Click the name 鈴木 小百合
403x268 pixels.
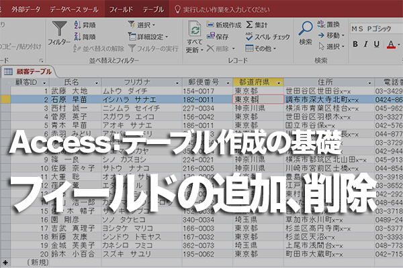(x=73, y=254)
